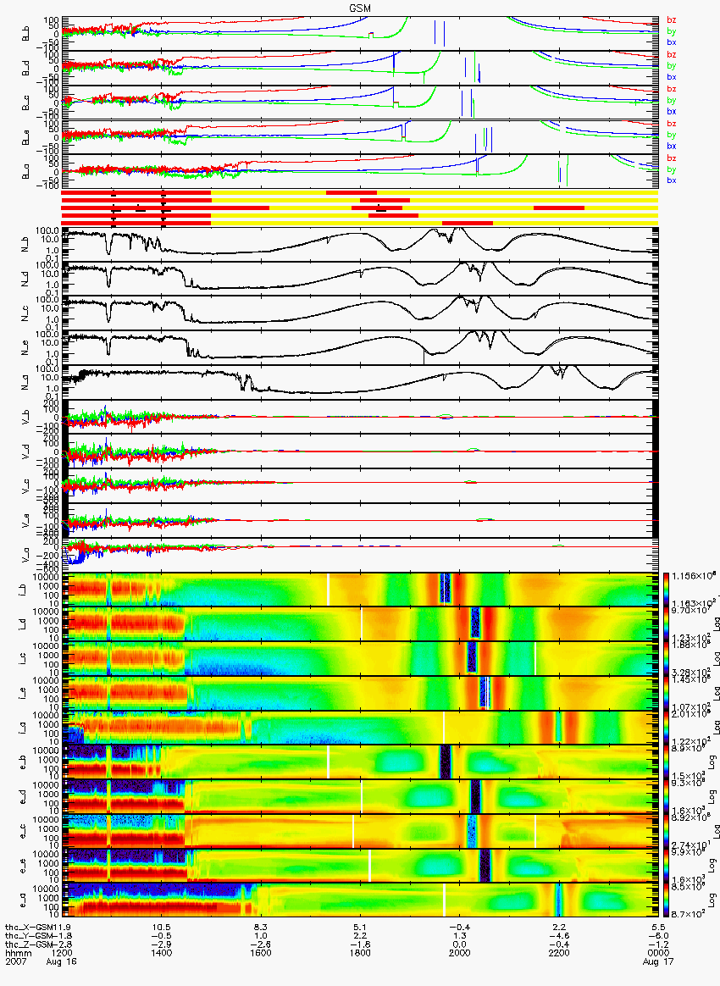The width and height of the screenshot is (720, 986).
Task: Select the e_c spectrogram axis label
Action: 22,832
